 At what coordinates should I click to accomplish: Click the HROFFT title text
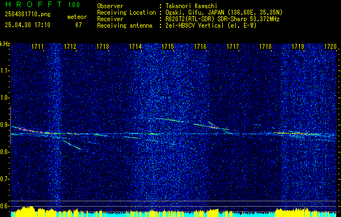(34, 4)
